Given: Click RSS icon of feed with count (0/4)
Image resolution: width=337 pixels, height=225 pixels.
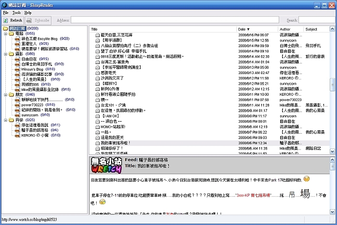Looking at the screenshot, I should tap(17, 130).
